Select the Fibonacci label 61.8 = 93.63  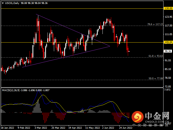coord(156,56)
